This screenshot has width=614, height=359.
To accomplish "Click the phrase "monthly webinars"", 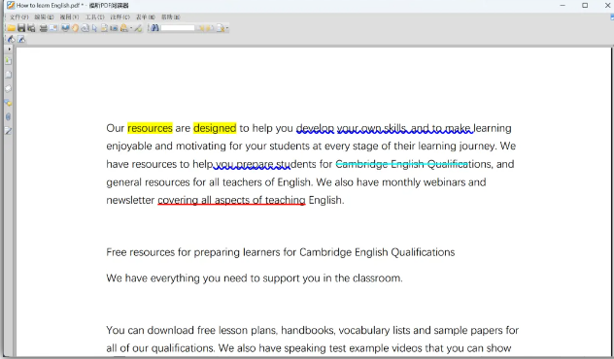I will (424, 182).
